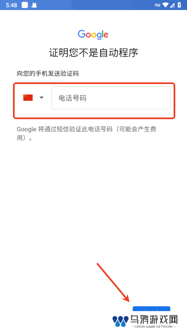Tap the battery charging status icon
Screen dimensions: 187x332
tap(179, 5)
